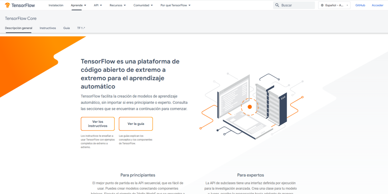Switch to the Instructivos tab
388x194 pixels.
[x=47, y=28]
